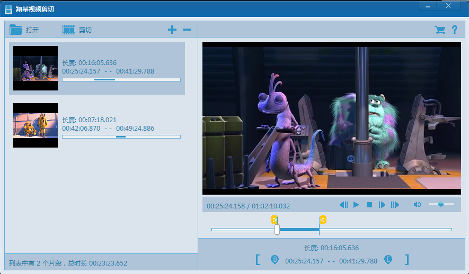Jump back to the previous frame
469x274 pixels.
click(343, 205)
